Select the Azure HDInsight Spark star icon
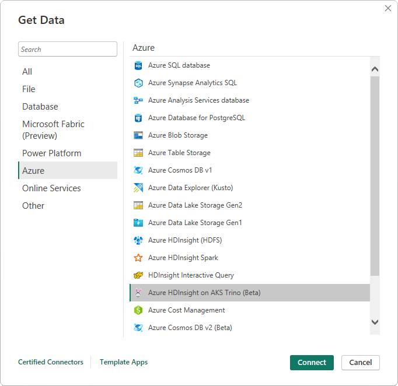The width and height of the screenshot is (398, 386). (138, 258)
